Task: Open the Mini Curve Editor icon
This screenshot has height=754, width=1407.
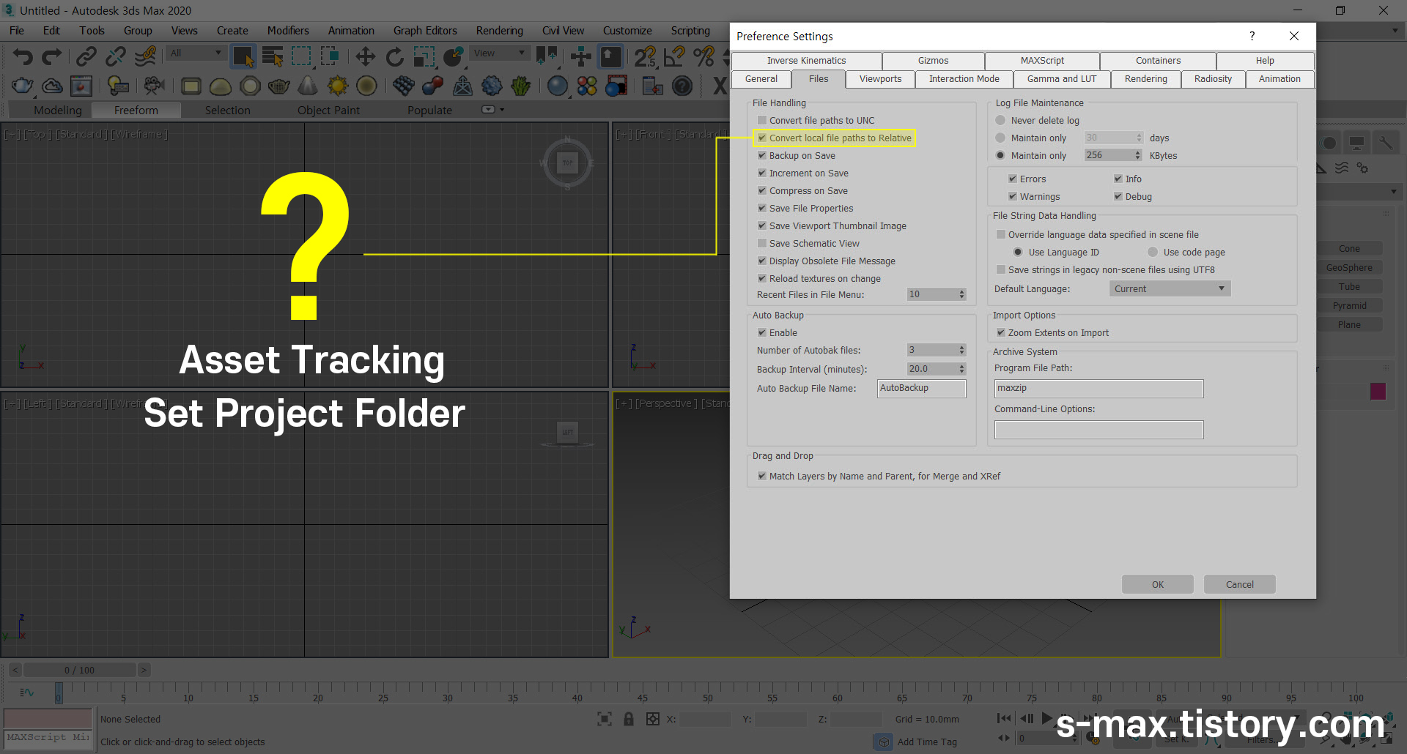Action: point(26,692)
